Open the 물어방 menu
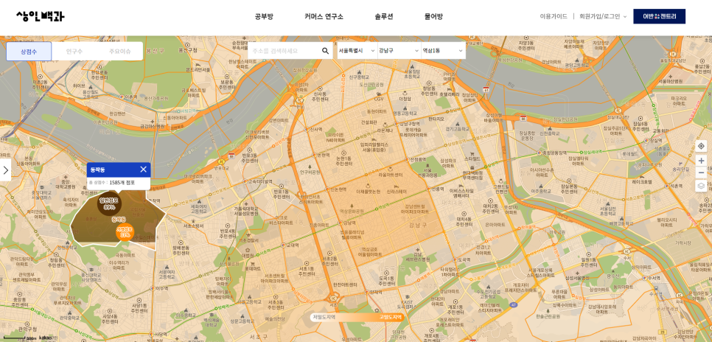The width and height of the screenshot is (712, 342). [433, 17]
